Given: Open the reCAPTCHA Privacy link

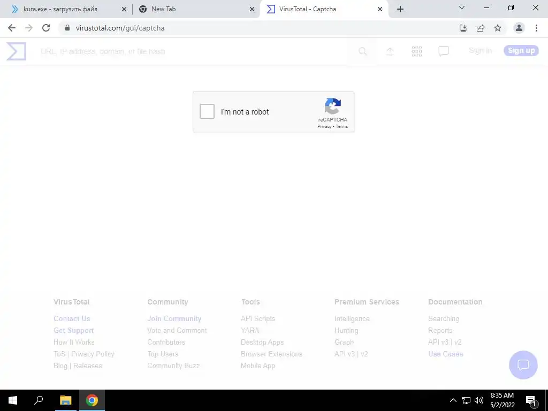Looking at the screenshot, I should pyautogui.click(x=324, y=126).
